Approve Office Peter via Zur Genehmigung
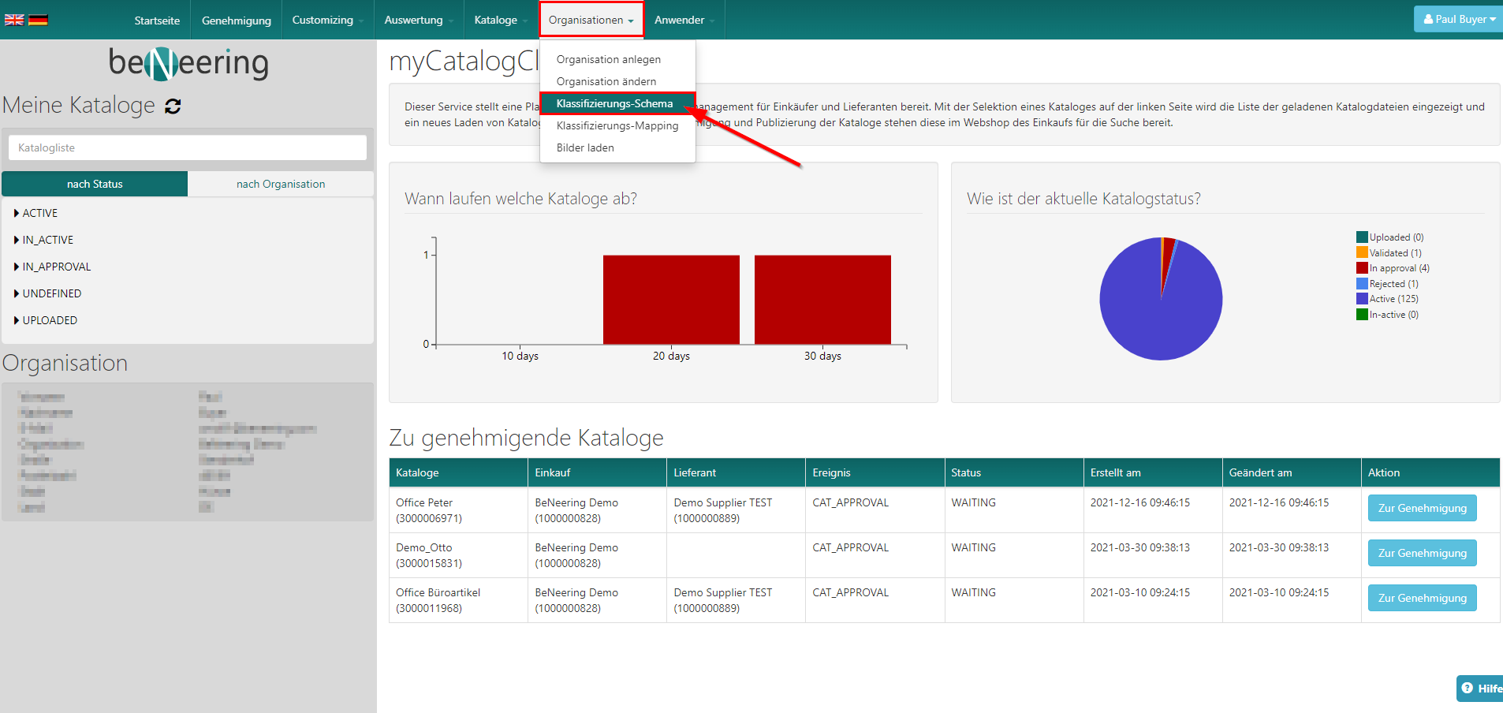Viewport: 1503px width, 713px height. (1422, 508)
